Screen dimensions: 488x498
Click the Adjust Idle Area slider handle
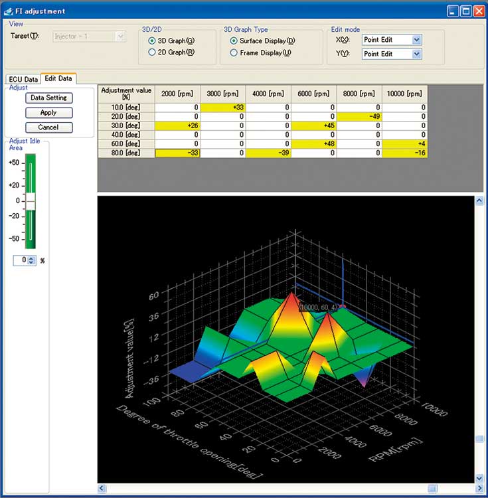click(29, 201)
